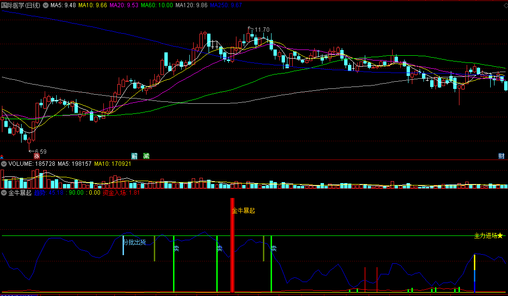Click the 解 marker icon
Screen dimensions: 508x296
(135, 156)
